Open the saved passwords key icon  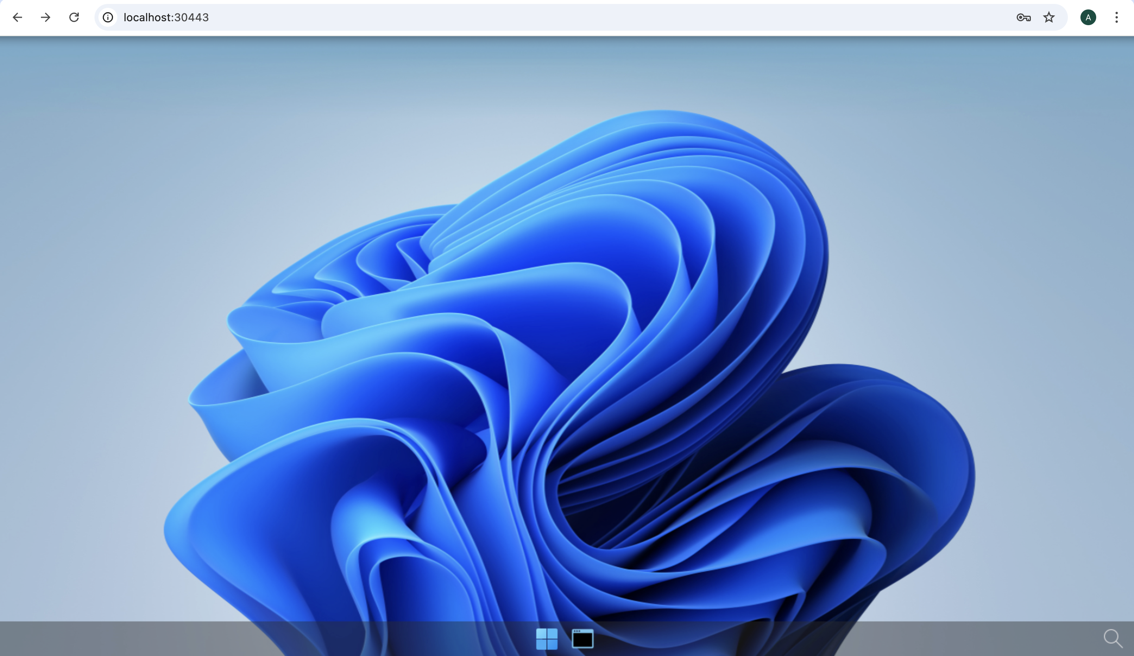tap(1023, 18)
